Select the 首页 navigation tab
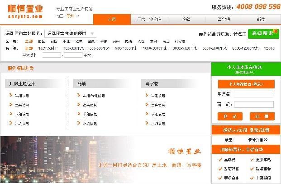281x184 pixels. (112, 19)
